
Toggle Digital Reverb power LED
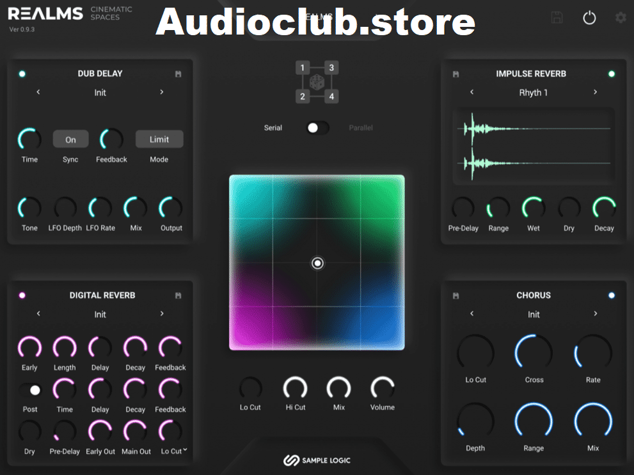coord(22,295)
